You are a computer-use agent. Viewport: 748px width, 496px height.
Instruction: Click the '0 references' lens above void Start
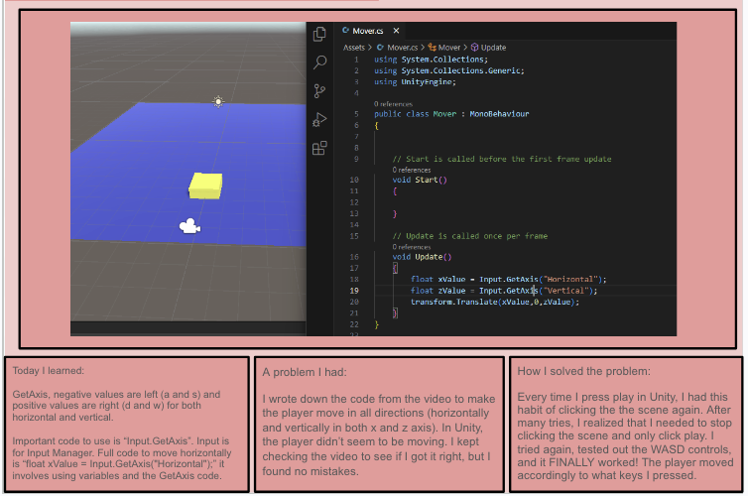pos(412,170)
